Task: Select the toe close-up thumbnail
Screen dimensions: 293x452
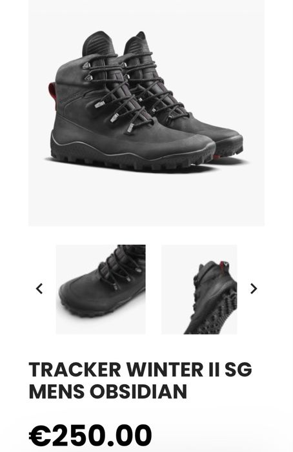Action: coord(101,289)
